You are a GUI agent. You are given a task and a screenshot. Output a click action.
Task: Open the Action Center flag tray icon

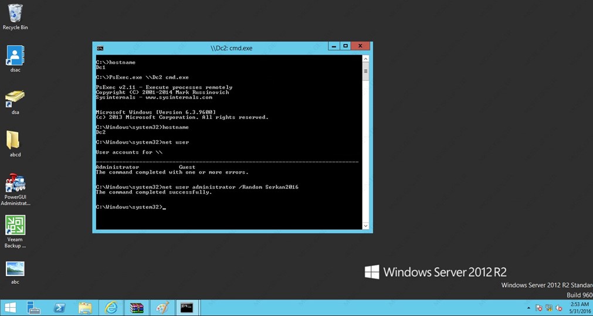539,308
